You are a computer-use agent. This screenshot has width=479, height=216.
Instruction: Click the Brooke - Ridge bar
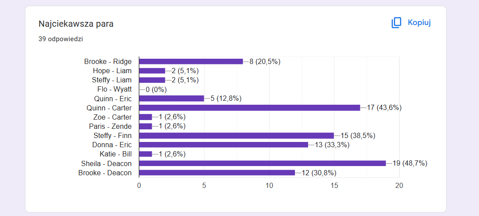(191, 61)
